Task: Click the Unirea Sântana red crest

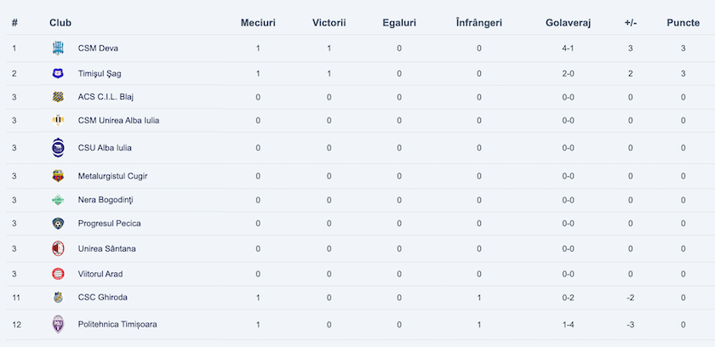Action: click(58, 248)
